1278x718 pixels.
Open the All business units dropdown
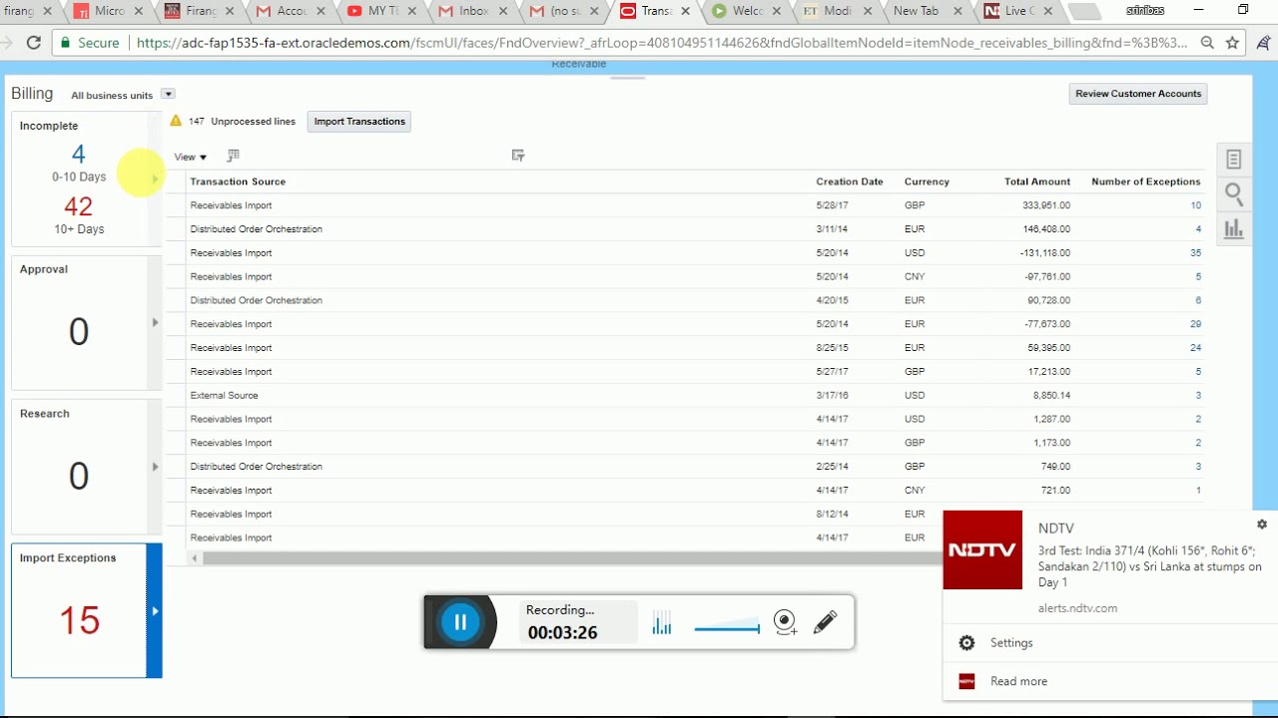(168, 94)
